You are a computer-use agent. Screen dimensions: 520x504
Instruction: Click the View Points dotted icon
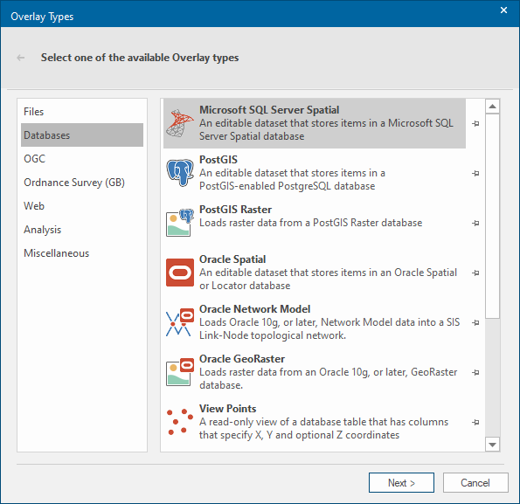point(180,422)
